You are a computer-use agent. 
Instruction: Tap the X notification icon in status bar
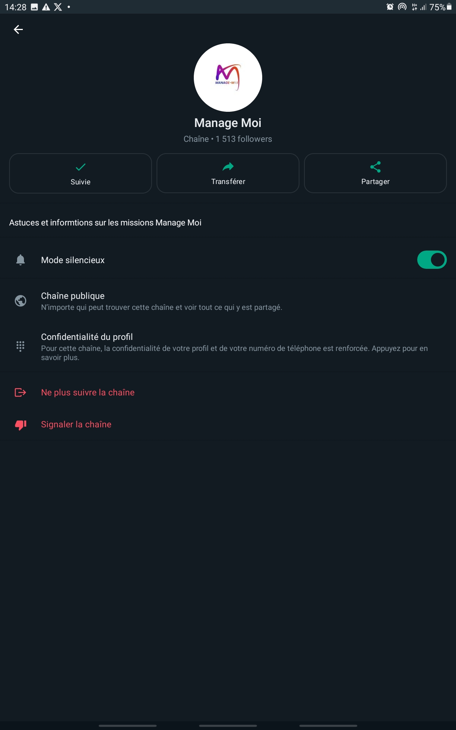(x=58, y=7)
